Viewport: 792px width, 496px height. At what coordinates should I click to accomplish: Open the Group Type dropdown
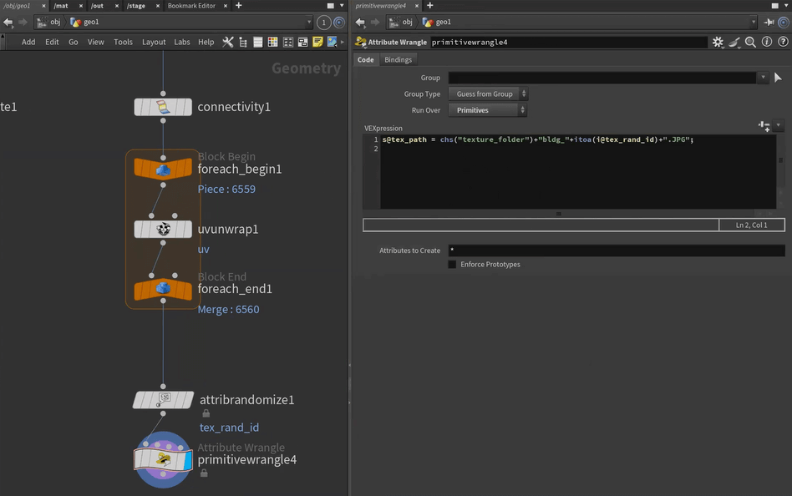click(488, 94)
